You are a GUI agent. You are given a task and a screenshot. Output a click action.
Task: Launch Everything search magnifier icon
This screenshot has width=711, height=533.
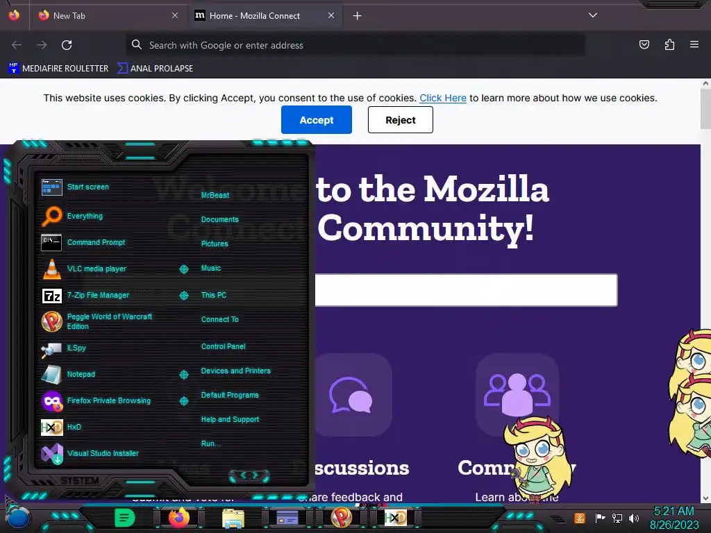(51, 217)
